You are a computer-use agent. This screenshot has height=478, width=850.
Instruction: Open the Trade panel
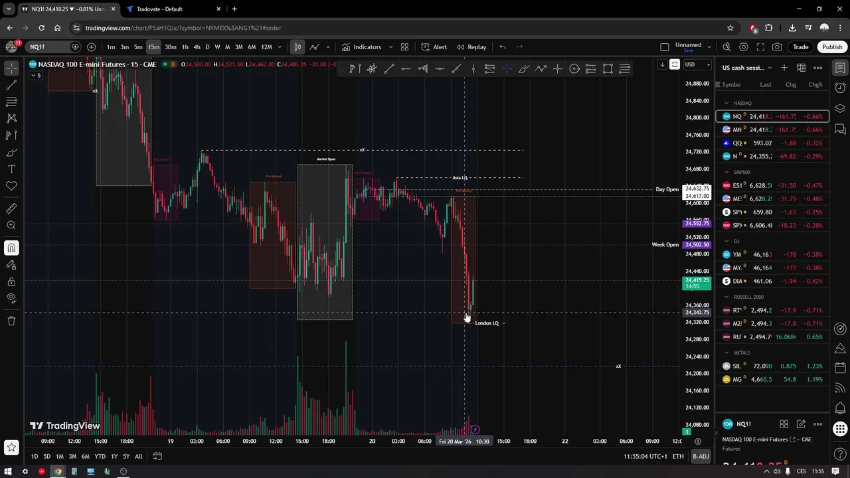click(800, 47)
